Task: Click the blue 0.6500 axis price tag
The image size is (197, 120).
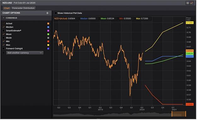Action: click(x=189, y=56)
